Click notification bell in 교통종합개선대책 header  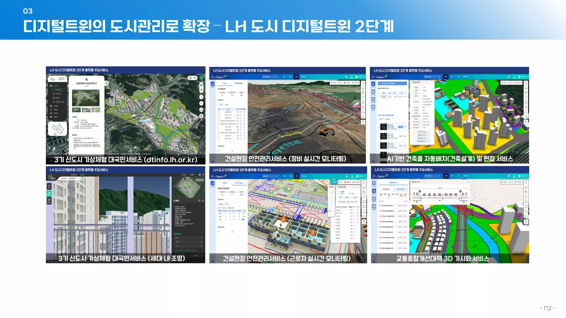pyautogui.click(x=509, y=176)
